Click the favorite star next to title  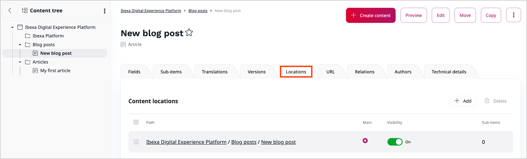point(189,33)
